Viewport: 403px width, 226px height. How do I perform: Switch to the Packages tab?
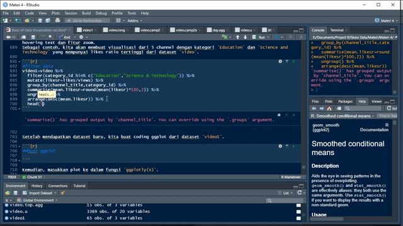point(345,102)
